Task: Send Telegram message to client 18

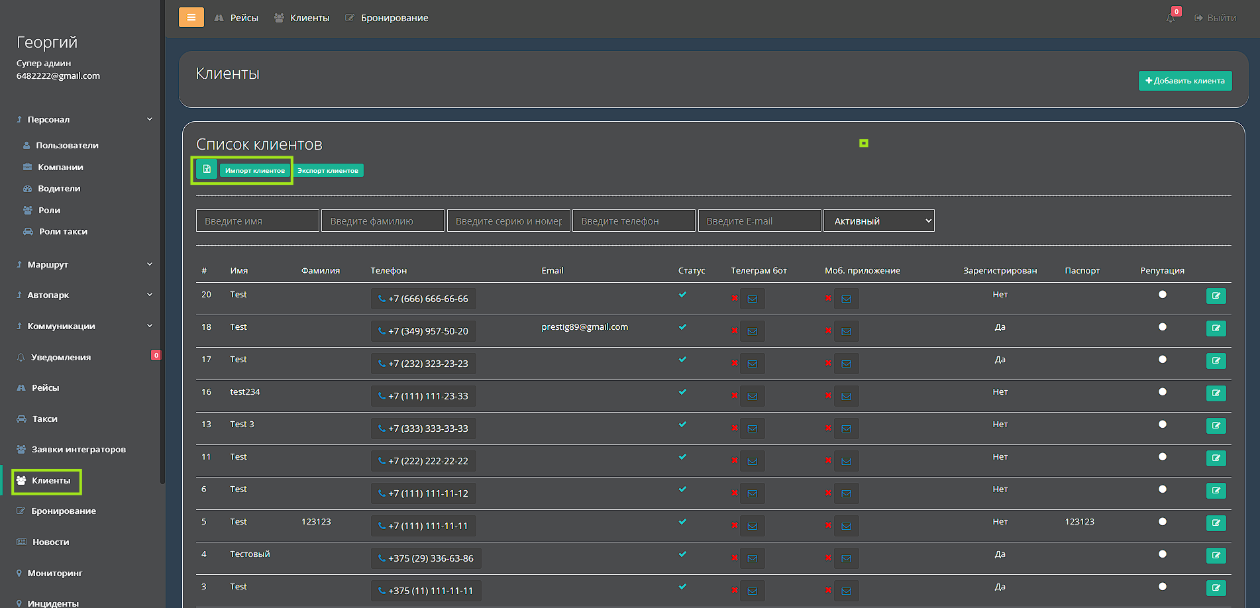Action: 752,331
